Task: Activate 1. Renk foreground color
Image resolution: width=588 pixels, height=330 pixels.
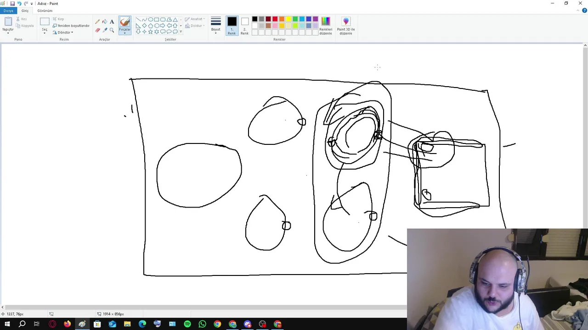Action: click(x=232, y=26)
